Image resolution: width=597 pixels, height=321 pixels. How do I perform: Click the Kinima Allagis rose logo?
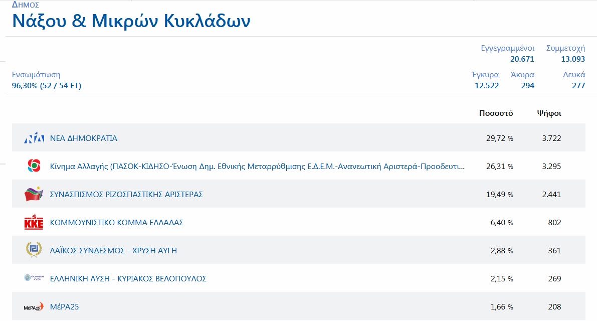pyautogui.click(x=34, y=166)
